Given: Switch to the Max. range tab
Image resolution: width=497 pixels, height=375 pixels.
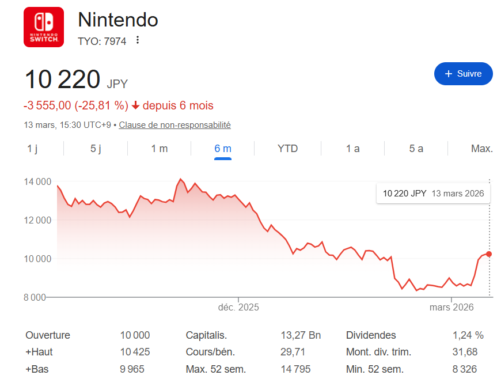Looking at the screenshot, I should coord(481,149).
